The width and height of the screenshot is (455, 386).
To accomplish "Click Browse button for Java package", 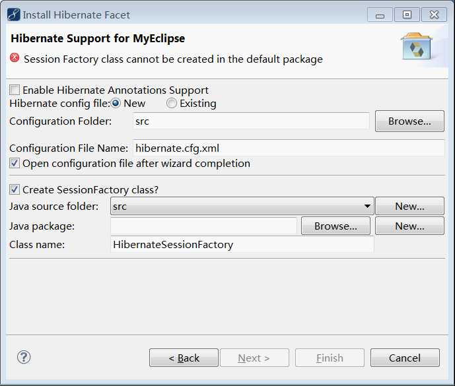I will (x=335, y=226).
